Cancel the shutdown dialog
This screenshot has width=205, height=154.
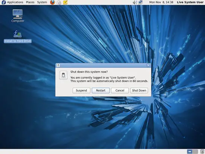point(120,90)
